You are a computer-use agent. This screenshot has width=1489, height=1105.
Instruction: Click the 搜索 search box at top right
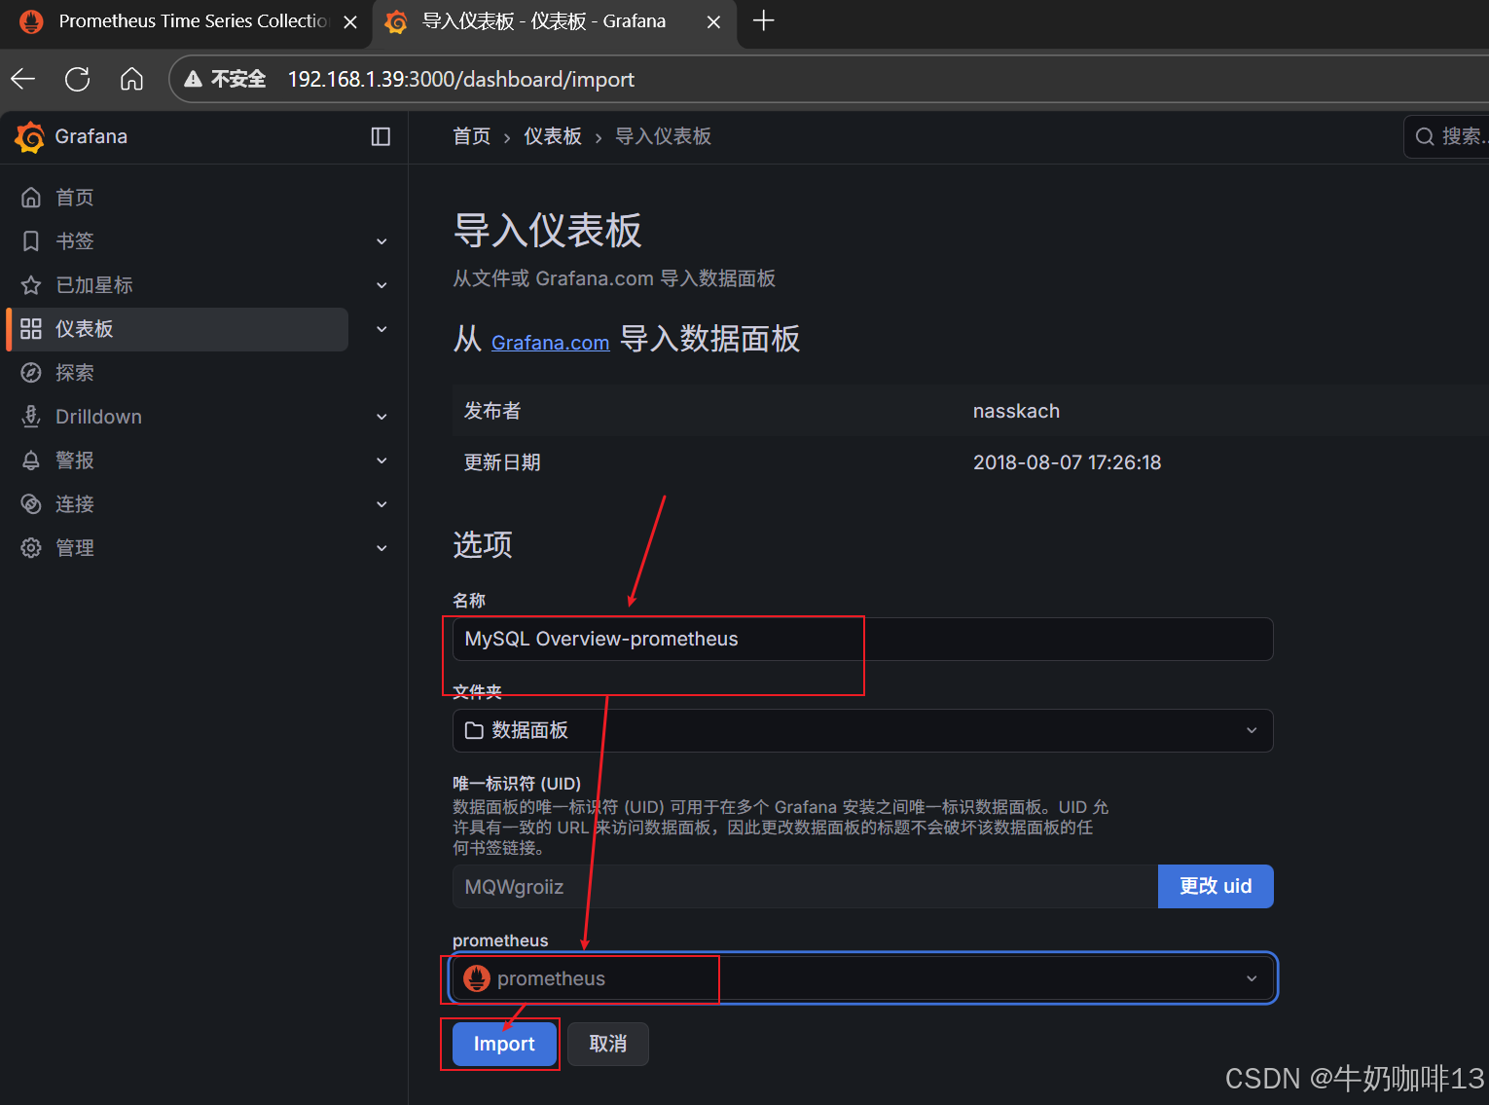point(1448,136)
